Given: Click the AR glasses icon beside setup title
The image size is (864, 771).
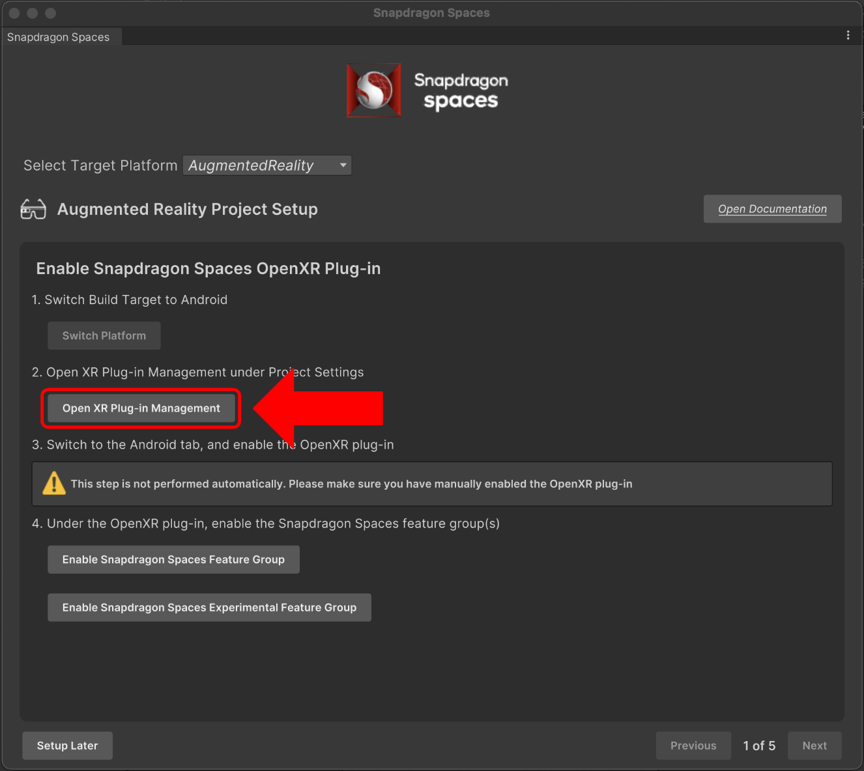Looking at the screenshot, I should [x=33, y=209].
